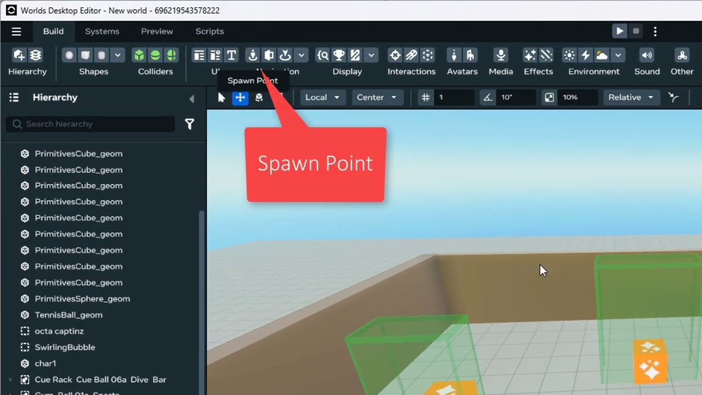The image size is (702, 395).
Task: Add a cube from the Shapes group
Action: (86, 55)
